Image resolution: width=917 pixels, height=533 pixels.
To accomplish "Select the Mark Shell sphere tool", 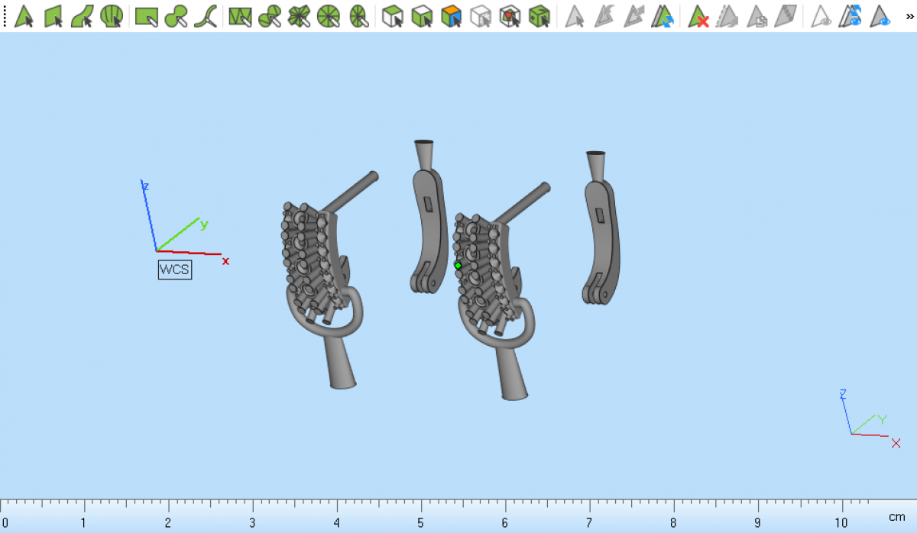I will pos(112,16).
